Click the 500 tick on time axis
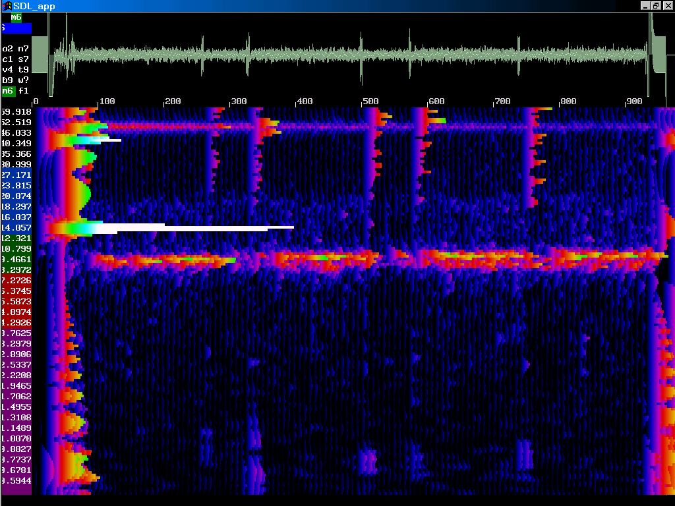Screen dimensions: 675x506 [369, 101]
